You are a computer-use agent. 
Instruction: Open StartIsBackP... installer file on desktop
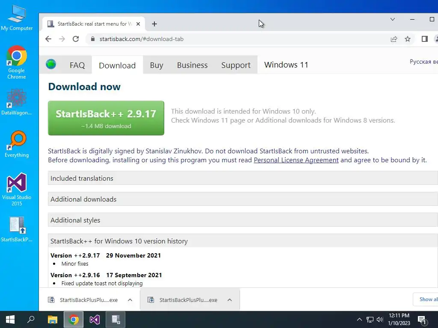[x=17, y=229]
